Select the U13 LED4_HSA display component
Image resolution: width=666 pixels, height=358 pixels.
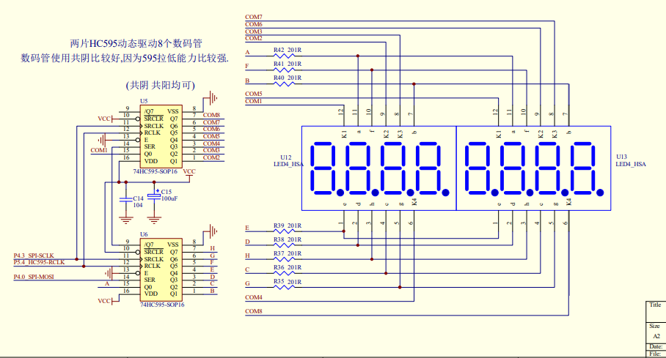(x=533, y=168)
